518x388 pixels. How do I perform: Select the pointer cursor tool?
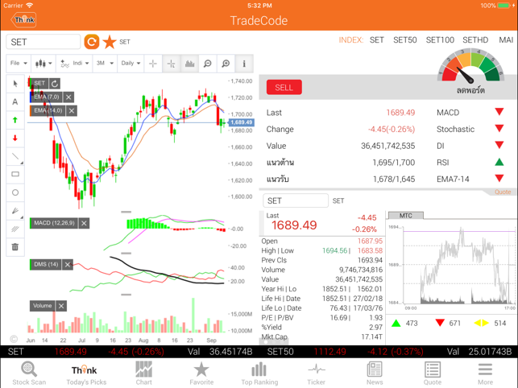tap(15, 84)
